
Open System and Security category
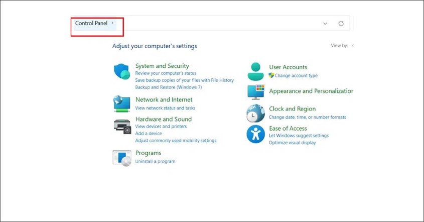click(162, 66)
